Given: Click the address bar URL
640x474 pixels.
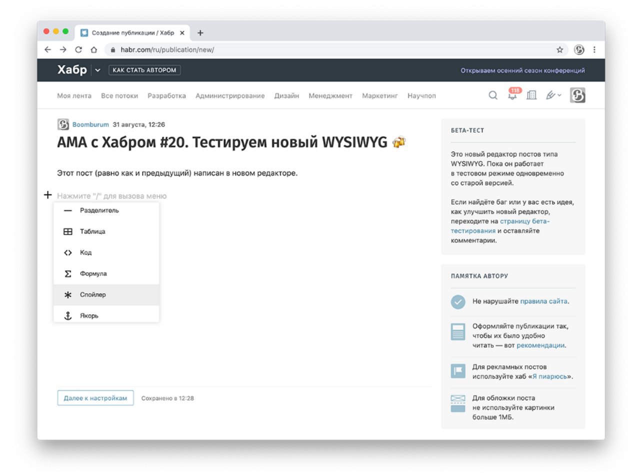Looking at the screenshot, I should (x=167, y=50).
